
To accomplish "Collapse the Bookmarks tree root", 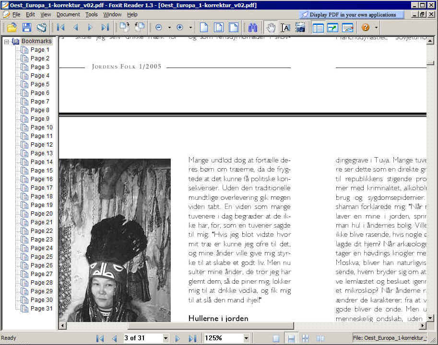I will pyautogui.click(x=6, y=42).
